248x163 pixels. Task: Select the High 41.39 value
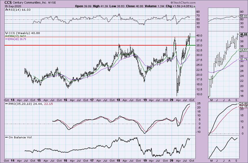(100, 6)
